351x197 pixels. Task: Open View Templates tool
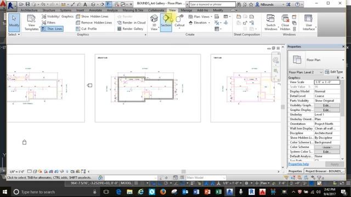click(x=31, y=22)
